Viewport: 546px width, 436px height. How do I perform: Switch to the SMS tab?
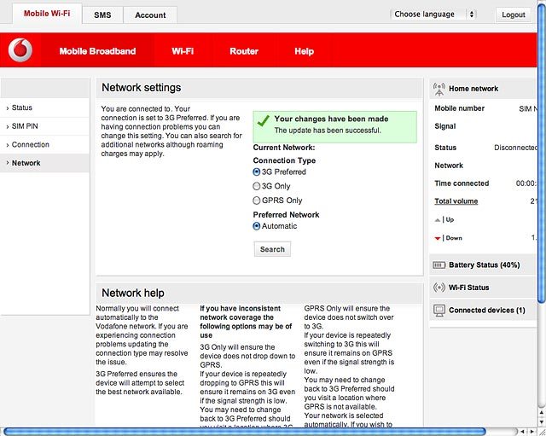tap(102, 15)
